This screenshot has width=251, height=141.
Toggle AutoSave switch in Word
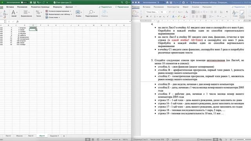(161, 2)
